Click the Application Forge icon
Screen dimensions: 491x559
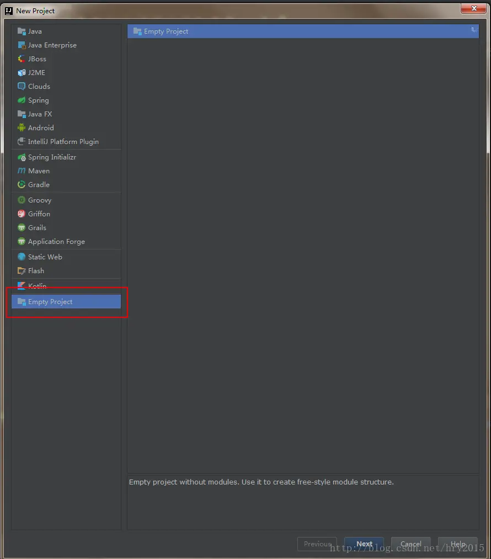tap(22, 241)
